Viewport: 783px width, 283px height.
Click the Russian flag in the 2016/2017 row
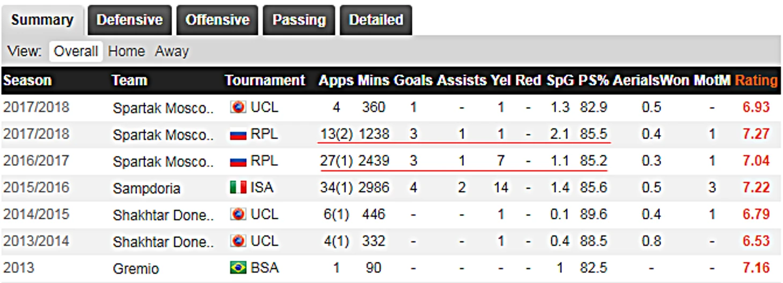tap(238, 162)
